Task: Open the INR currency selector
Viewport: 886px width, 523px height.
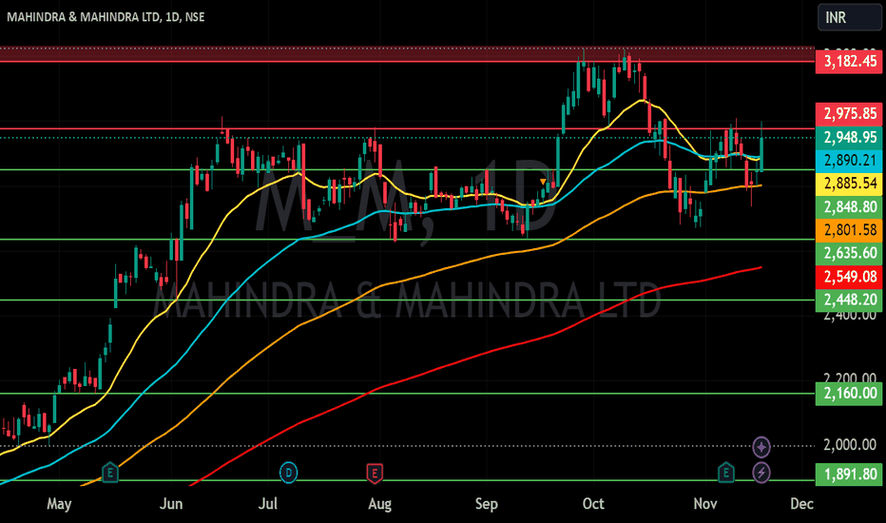Action: (x=849, y=17)
